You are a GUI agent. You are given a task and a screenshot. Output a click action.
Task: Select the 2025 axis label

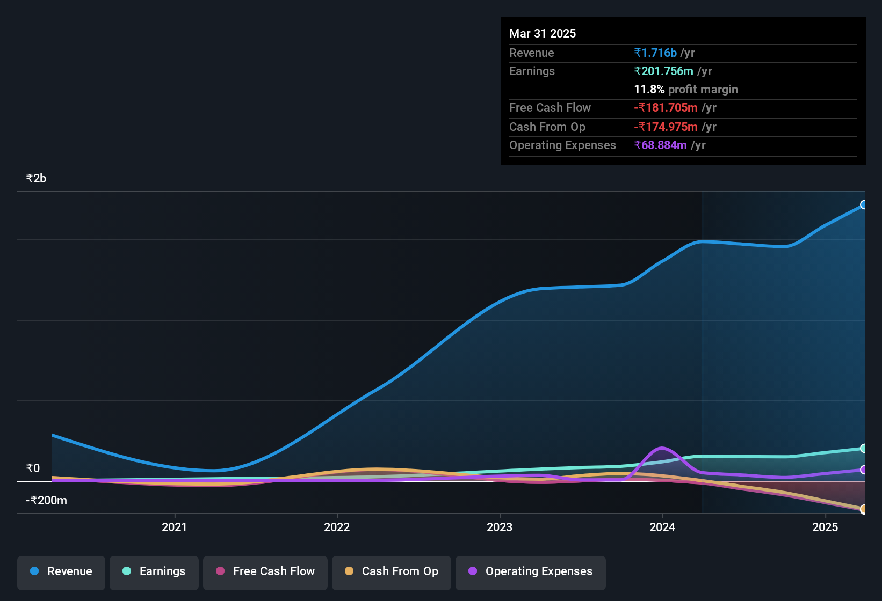pyautogui.click(x=824, y=527)
